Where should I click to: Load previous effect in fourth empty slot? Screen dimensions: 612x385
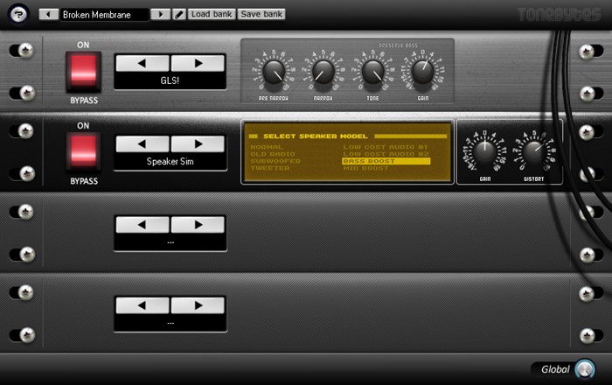143,305
